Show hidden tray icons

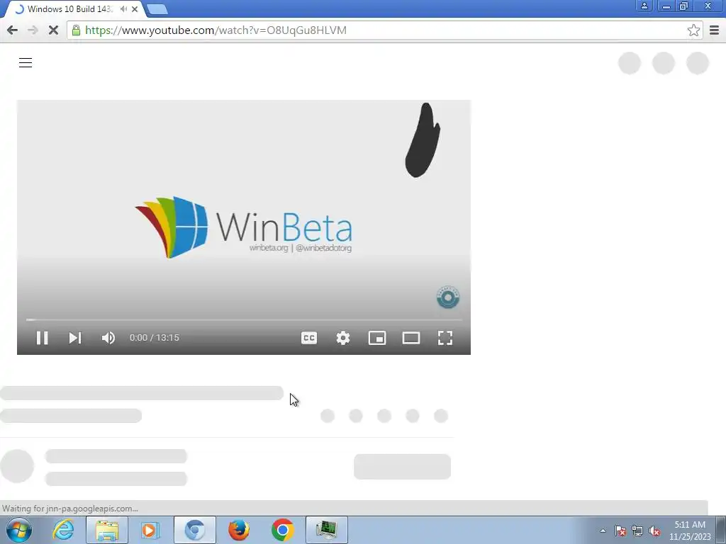click(x=603, y=531)
